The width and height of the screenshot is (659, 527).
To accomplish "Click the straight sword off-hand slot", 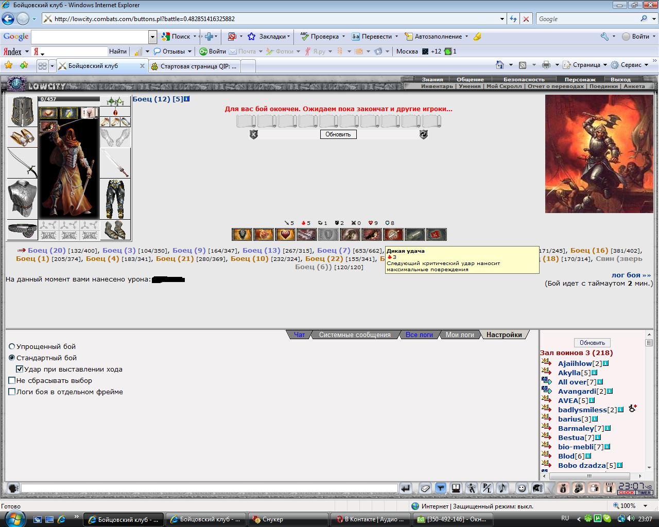I will point(115,163).
